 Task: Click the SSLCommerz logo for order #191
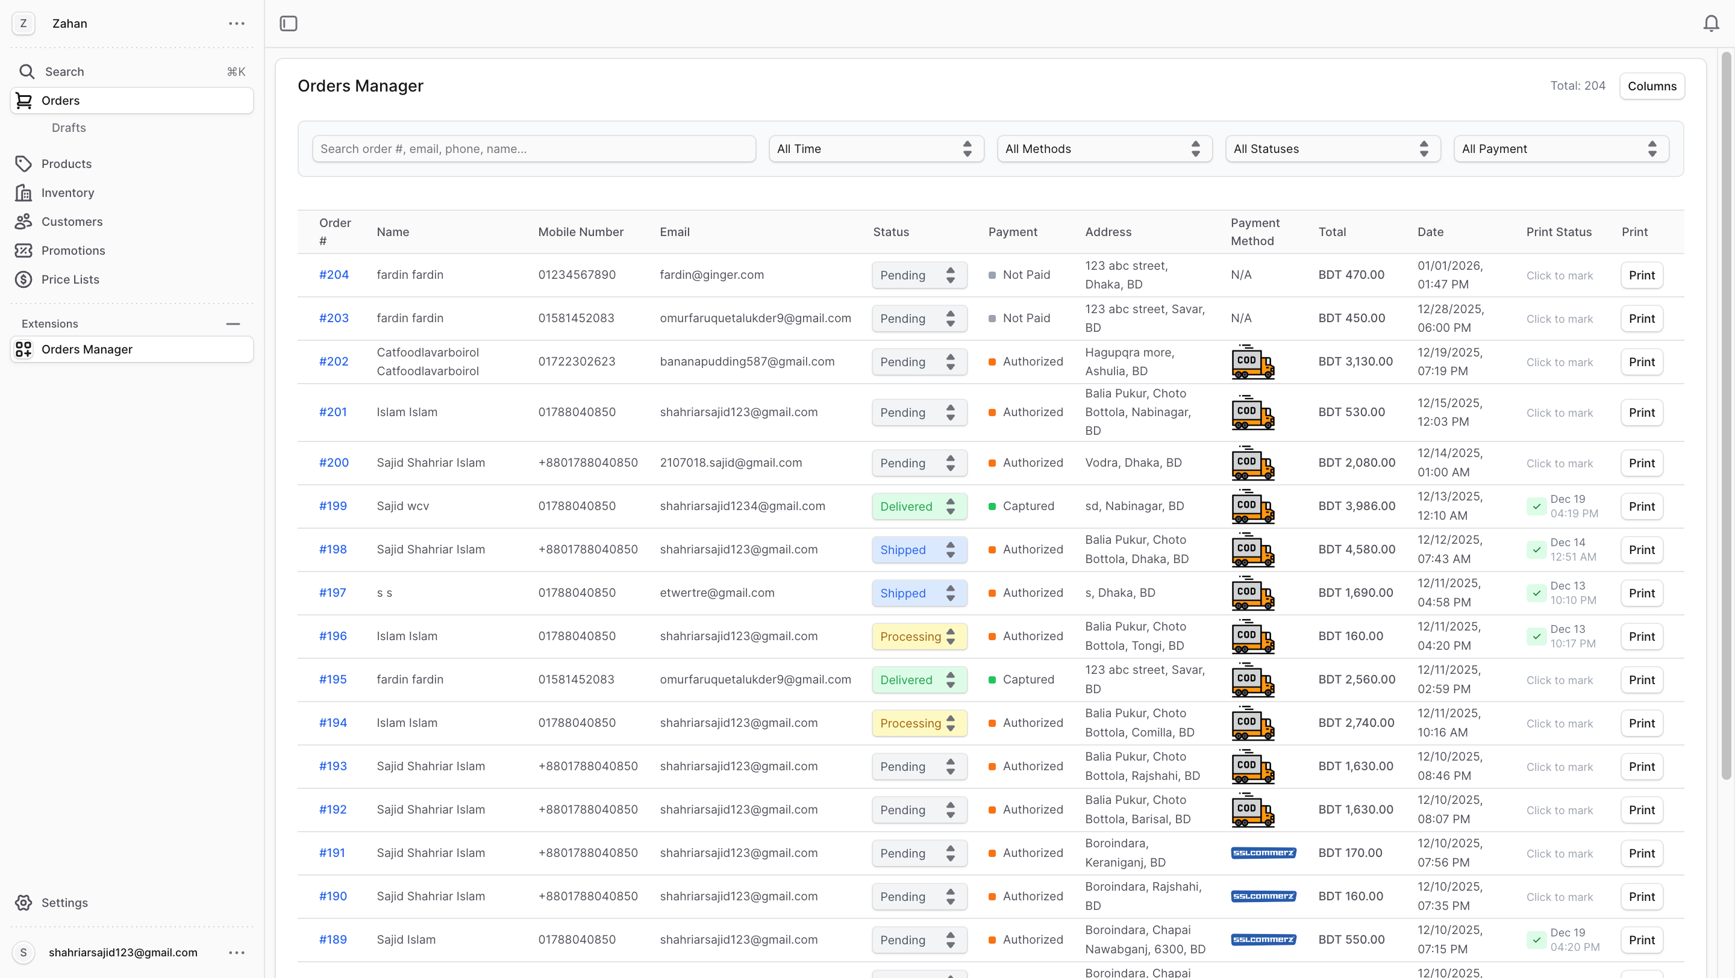(1263, 853)
